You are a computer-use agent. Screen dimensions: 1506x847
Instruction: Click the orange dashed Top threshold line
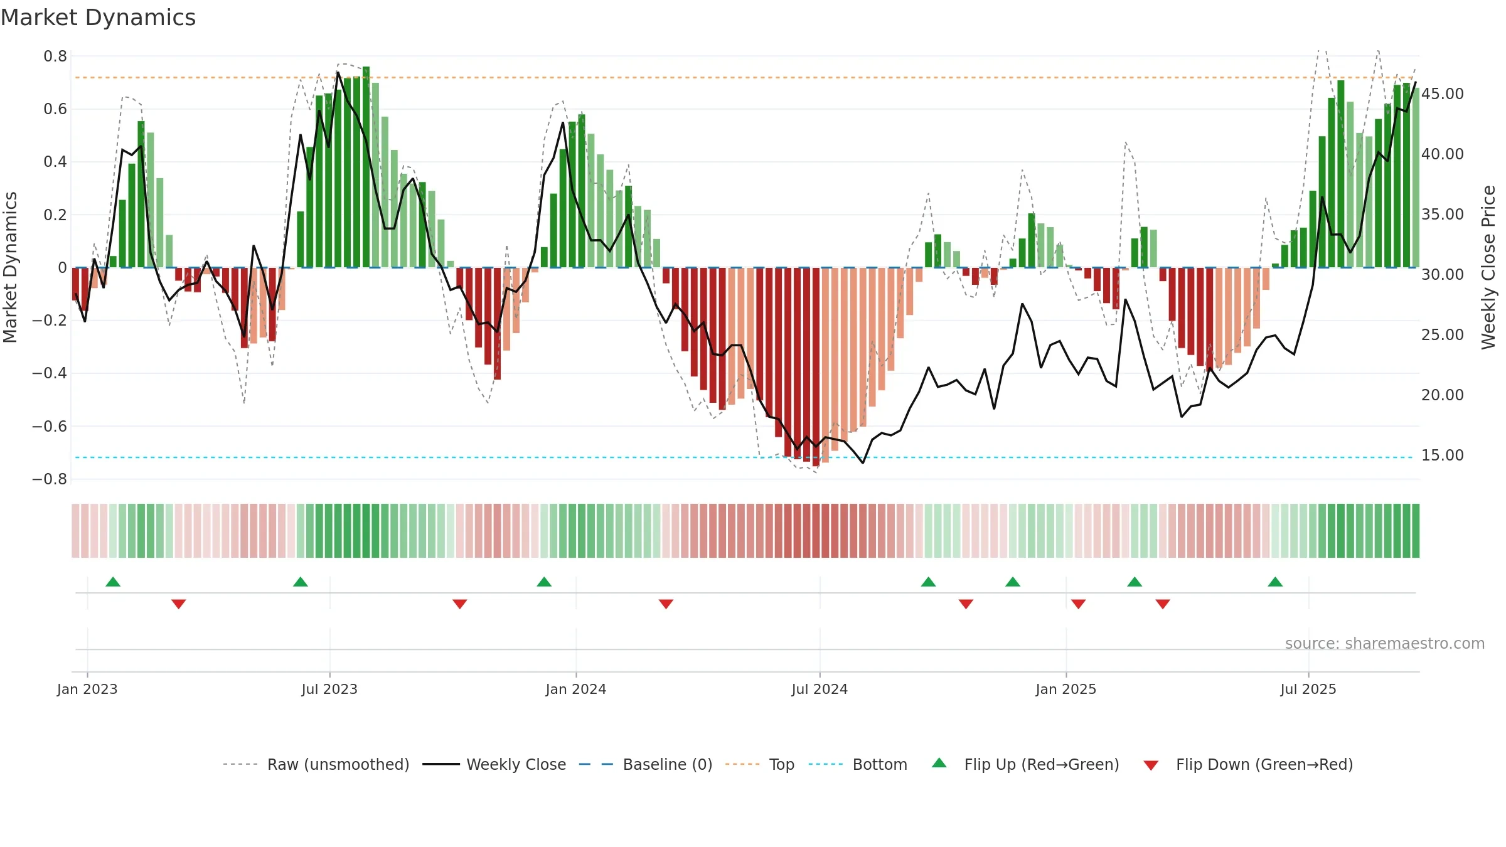[x=744, y=78]
